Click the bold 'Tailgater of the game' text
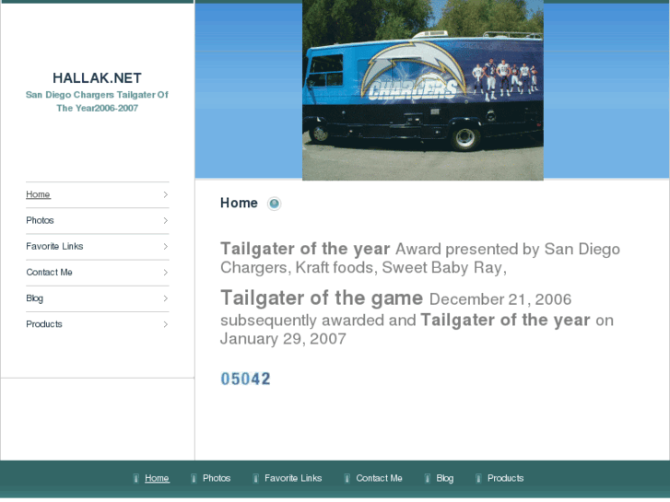The width and height of the screenshot is (670, 502). tap(322, 298)
